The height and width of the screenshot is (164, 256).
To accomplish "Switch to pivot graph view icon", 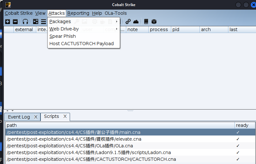I will click(36, 22).
